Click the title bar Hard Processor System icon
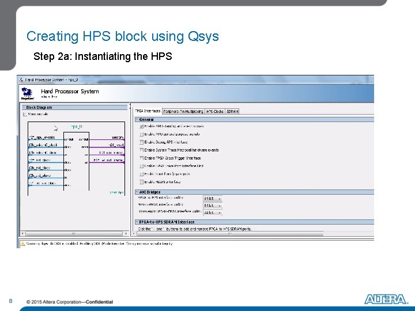Viewport: 415px width, 311px height. pos(21,79)
